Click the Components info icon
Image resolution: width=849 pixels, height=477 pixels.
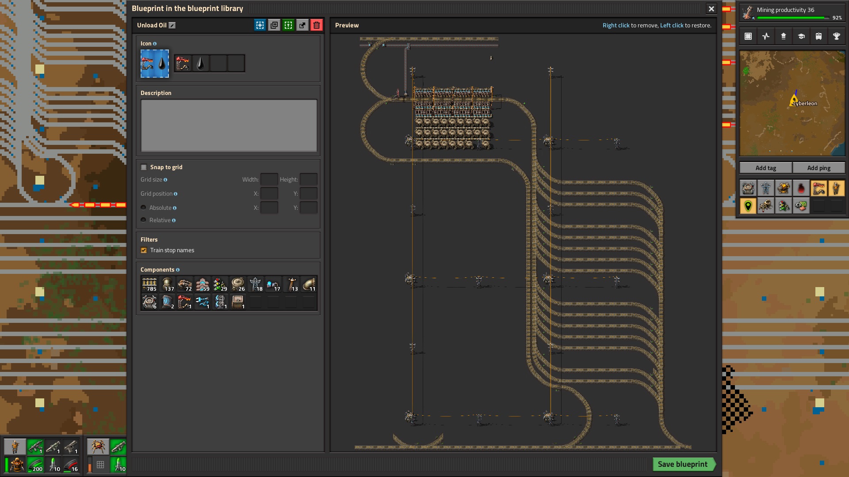coord(178,270)
